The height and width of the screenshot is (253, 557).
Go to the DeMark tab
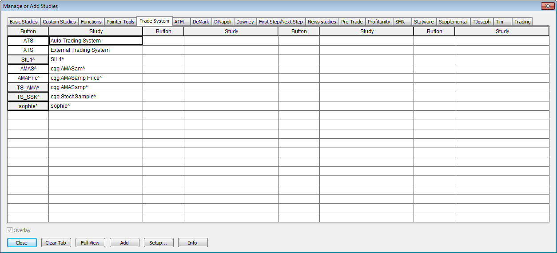coord(201,22)
